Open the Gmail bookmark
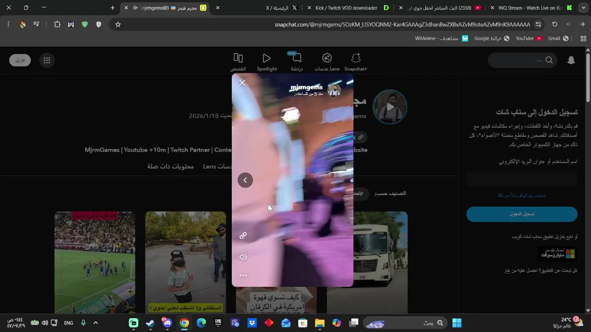Screen dimensions: 591x332 558,38
